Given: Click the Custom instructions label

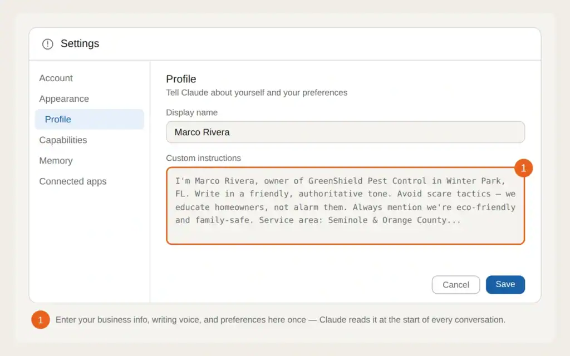Looking at the screenshot, I should click(x=203, y=158).
